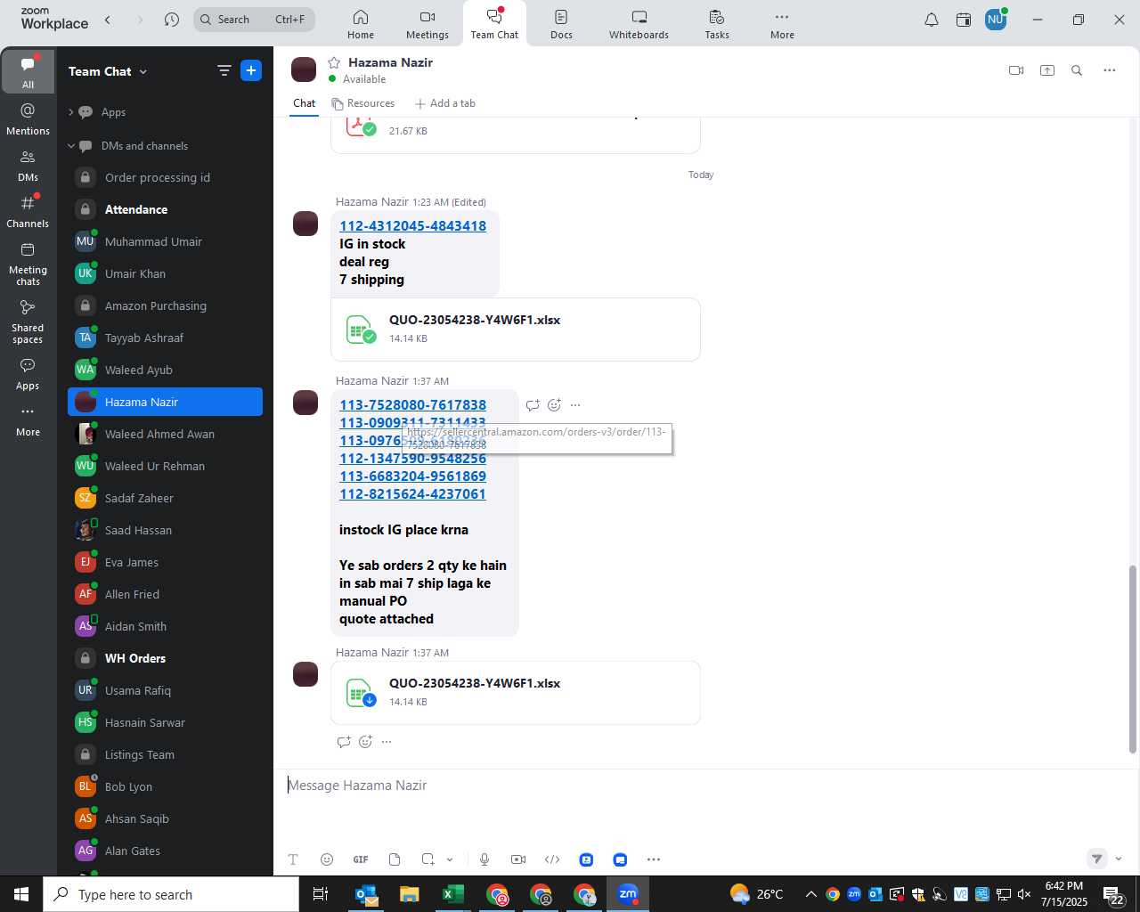Search within this chat using magnifier icon
Image resolution: width=1140 pixels, height=912 pixels.
point(1077,70)
